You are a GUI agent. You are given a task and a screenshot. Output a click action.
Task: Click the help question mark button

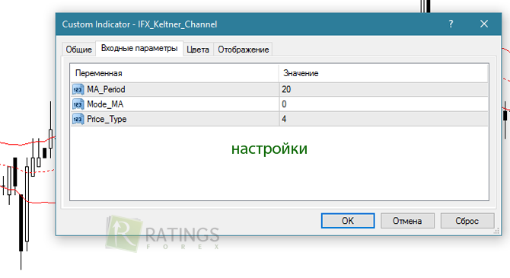click(451, 24)
